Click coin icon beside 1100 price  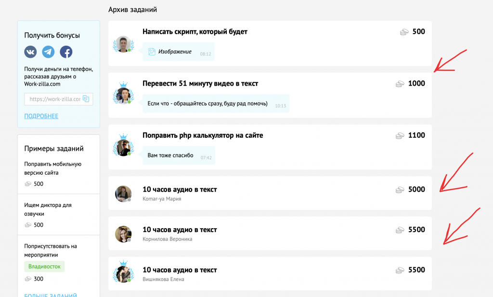401,136
